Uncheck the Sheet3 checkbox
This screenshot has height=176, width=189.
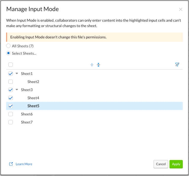coord(11,90)
